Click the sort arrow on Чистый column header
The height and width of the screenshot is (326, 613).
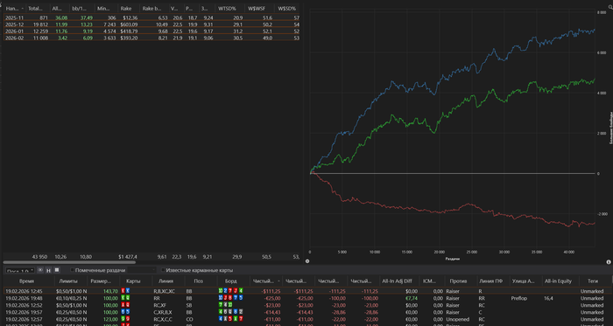tap(279, 281)
